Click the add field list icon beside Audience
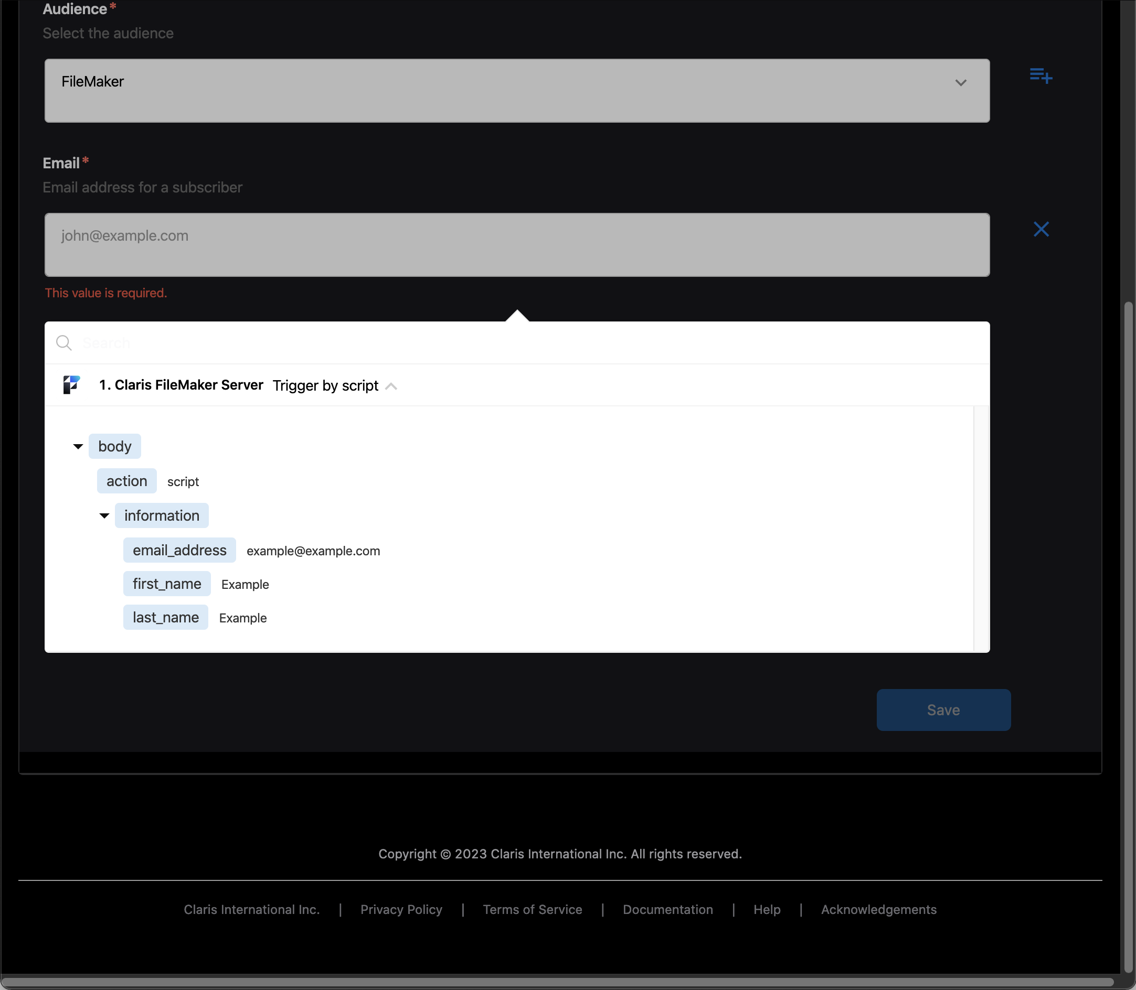 [1041, 75]
